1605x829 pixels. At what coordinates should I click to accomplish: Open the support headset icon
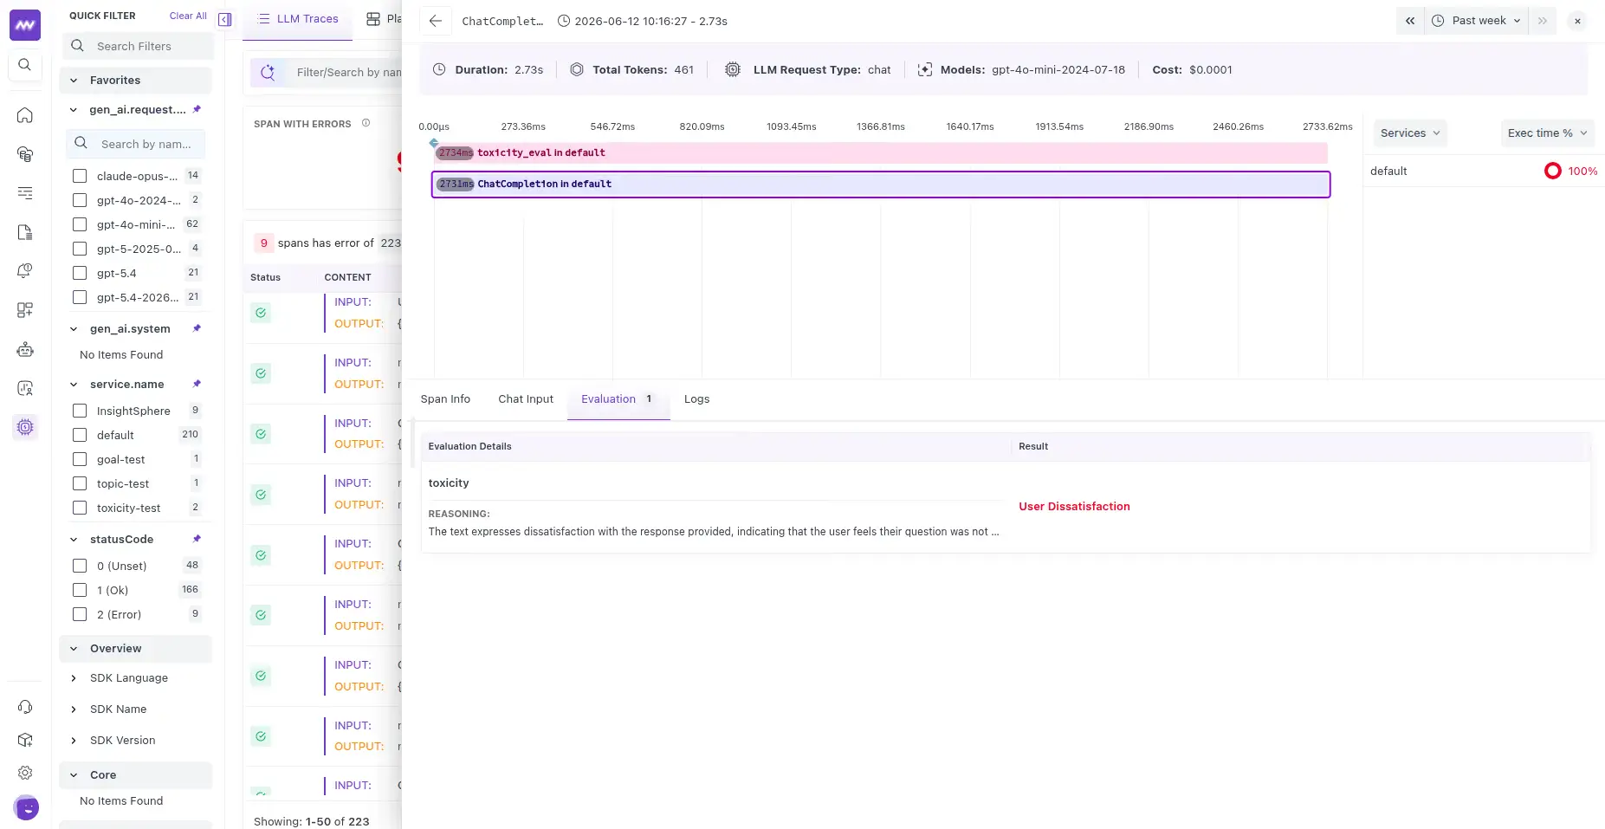[x=25, y=707]
